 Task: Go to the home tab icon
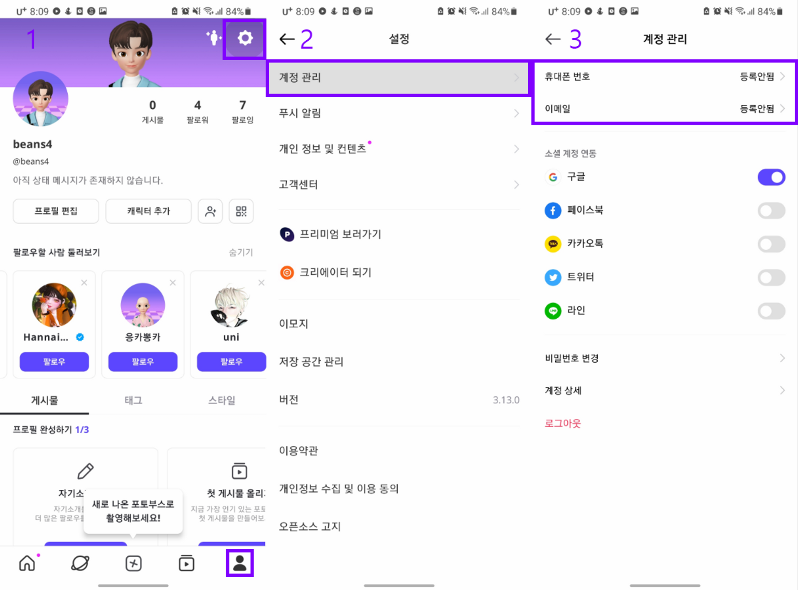(27, 563)
